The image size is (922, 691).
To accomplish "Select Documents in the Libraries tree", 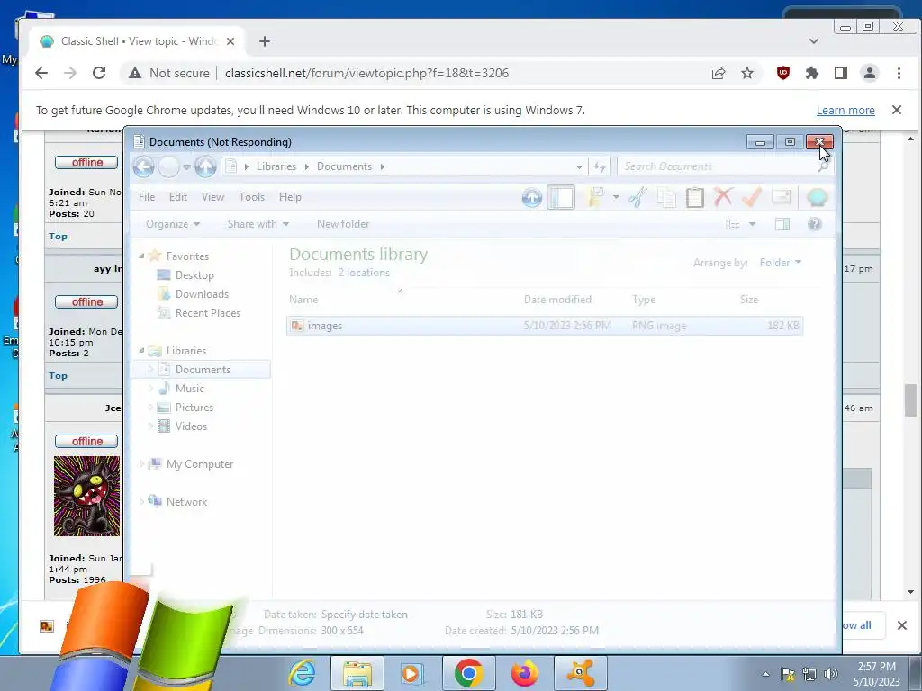I will pos(203,369).
